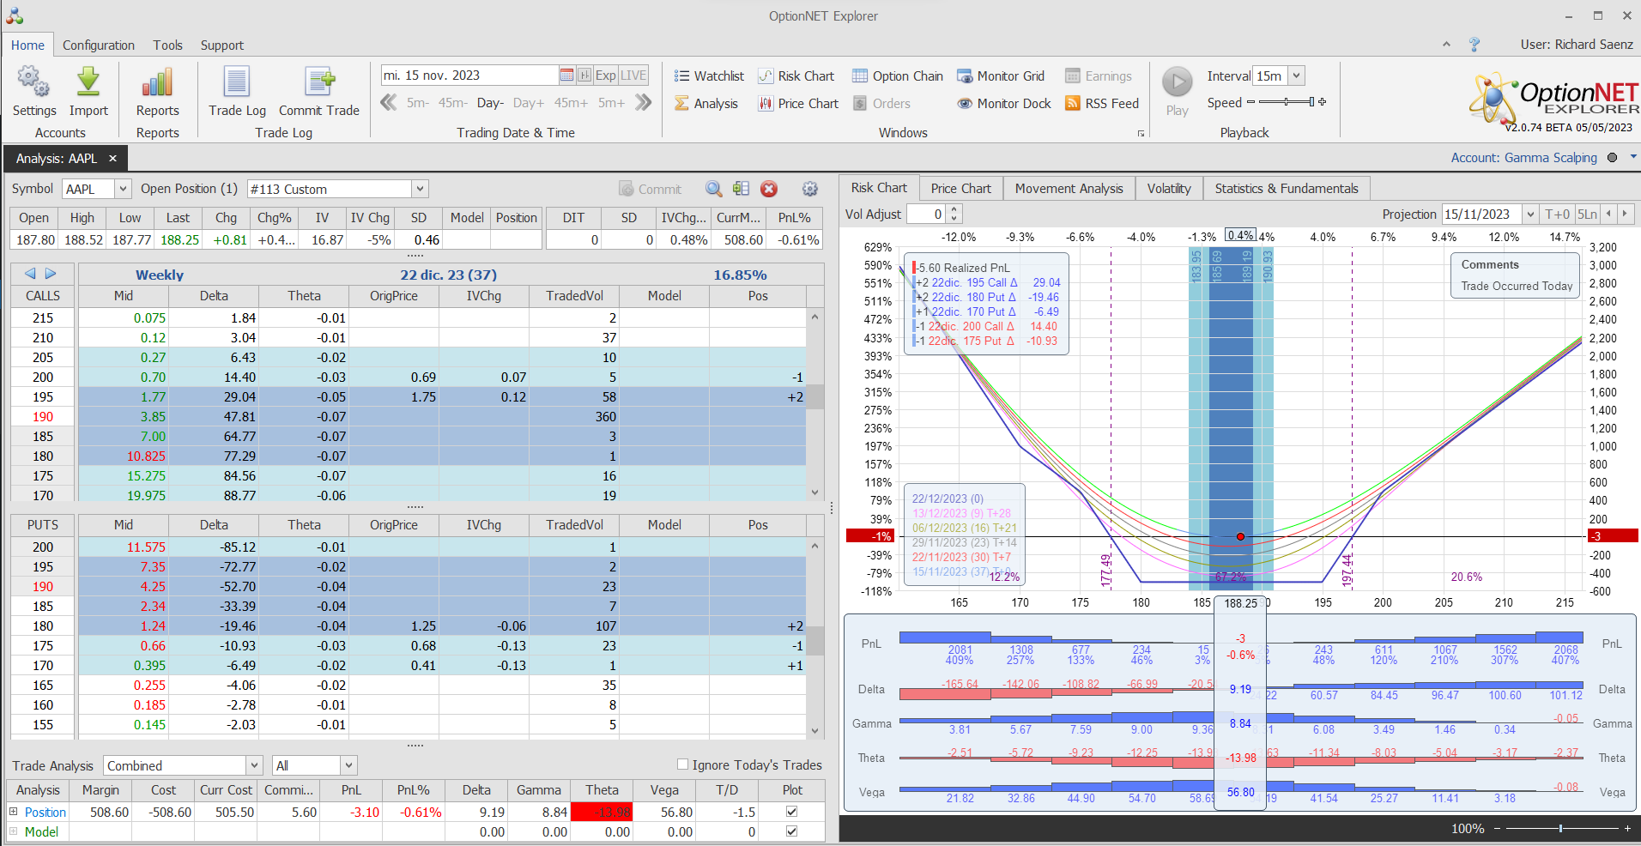Screen dimensions: 1641x846
Task: Click the red delete position icon
Action: pyautogui.click(x=769, y=189)
